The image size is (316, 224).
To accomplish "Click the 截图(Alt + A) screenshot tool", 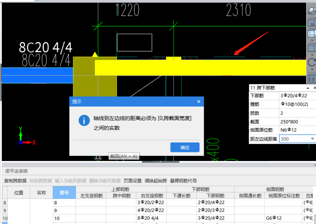I will pyautogui.click(x=124, y=156).
